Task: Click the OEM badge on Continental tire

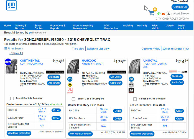Action: (x=8, y=62)
